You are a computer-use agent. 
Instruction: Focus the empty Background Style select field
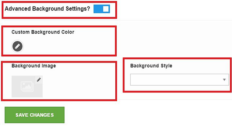tap(179, 80)
